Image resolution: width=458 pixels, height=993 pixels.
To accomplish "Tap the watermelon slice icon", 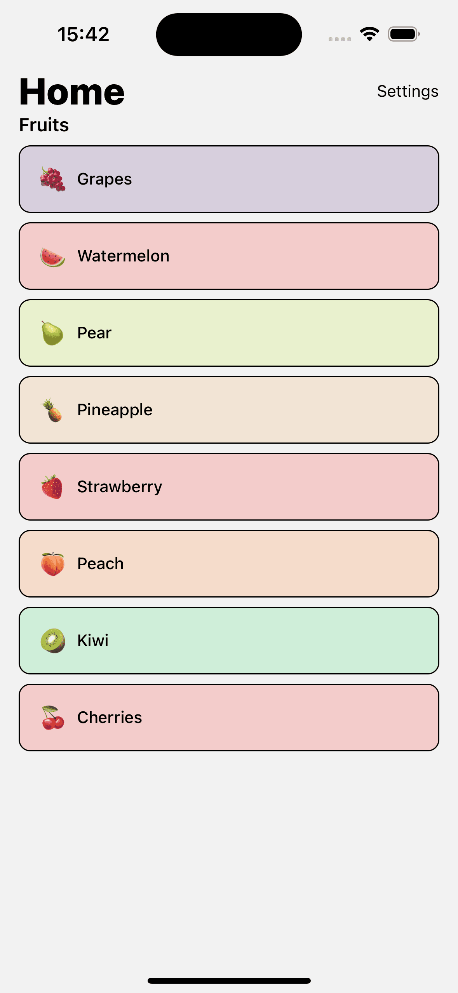I will point(53,256).
